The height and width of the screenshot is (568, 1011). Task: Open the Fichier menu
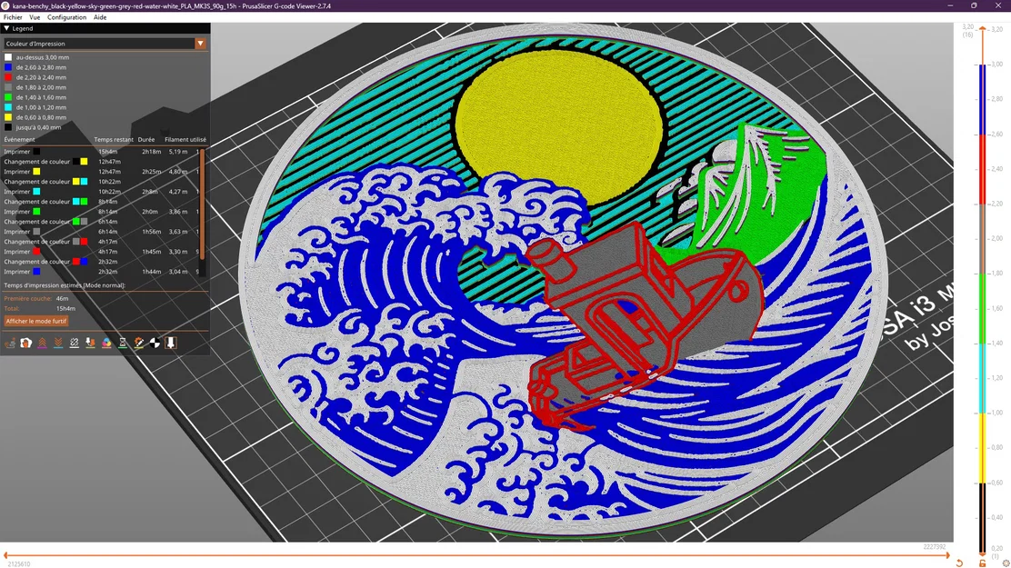tap(12, 16)
